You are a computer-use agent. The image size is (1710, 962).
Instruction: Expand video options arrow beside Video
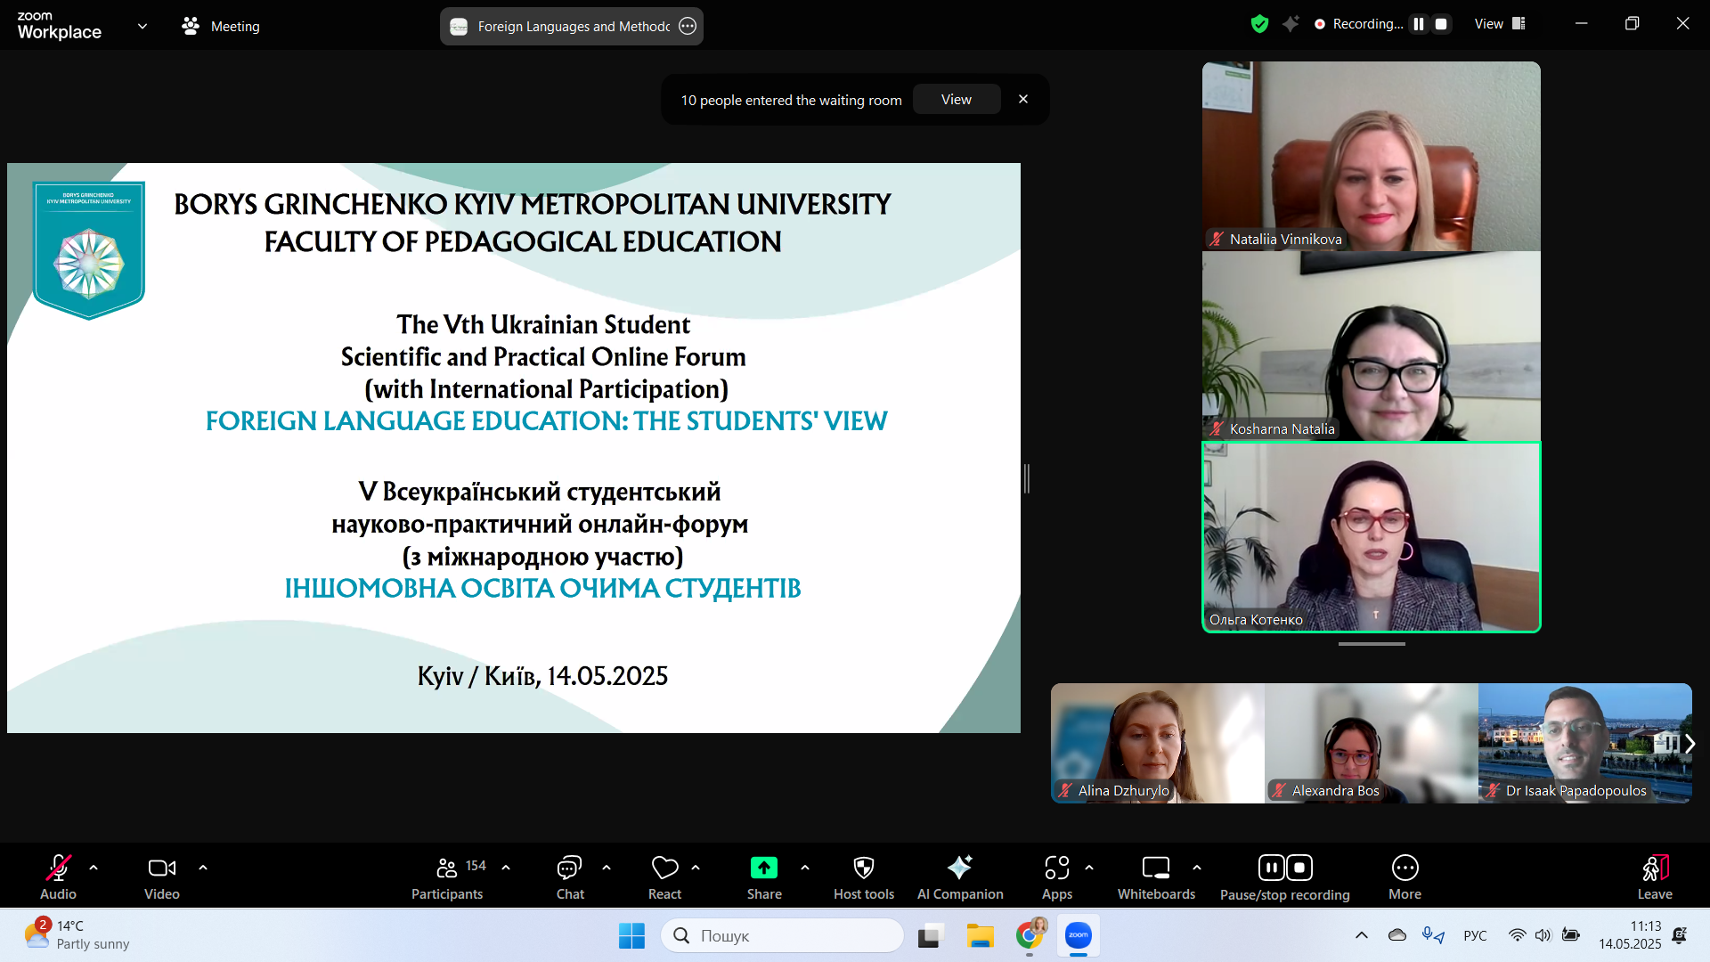click(x=203, y=867)
